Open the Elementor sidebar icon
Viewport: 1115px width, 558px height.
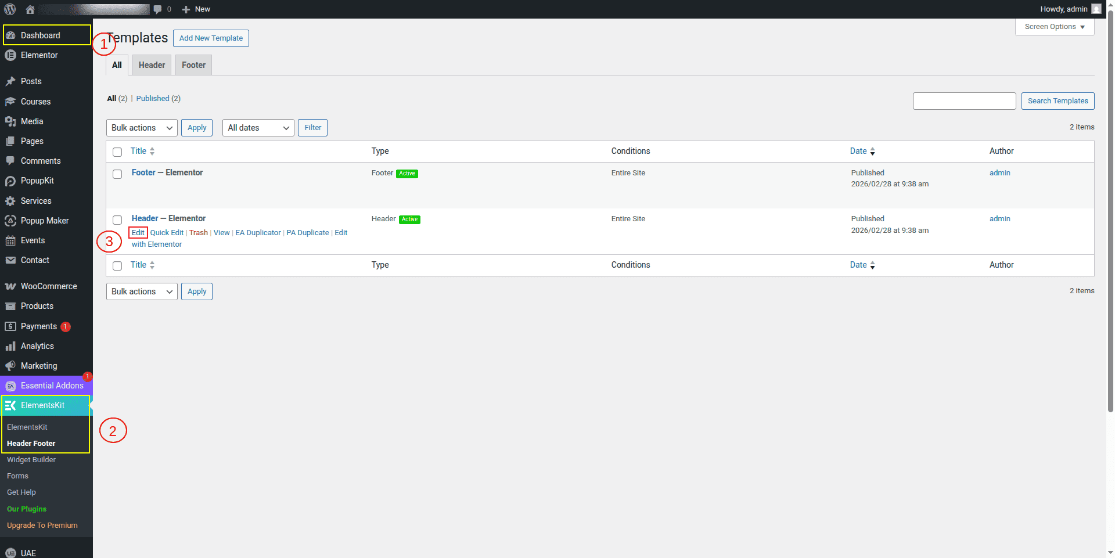click(x=10, y=55)
